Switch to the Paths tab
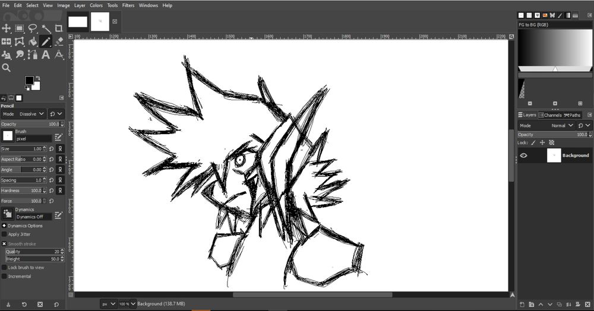This screenshot has height=311, width=594. pyautogui.click(x=573, y=115)
